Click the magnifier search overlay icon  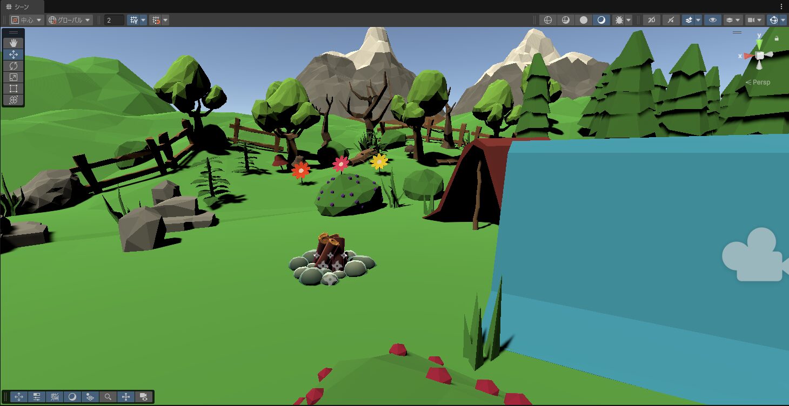click(108, 397)
